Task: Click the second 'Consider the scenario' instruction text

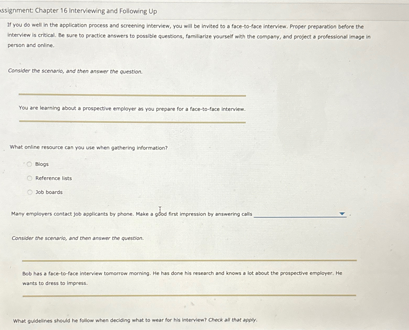Action: click(78, 238)
